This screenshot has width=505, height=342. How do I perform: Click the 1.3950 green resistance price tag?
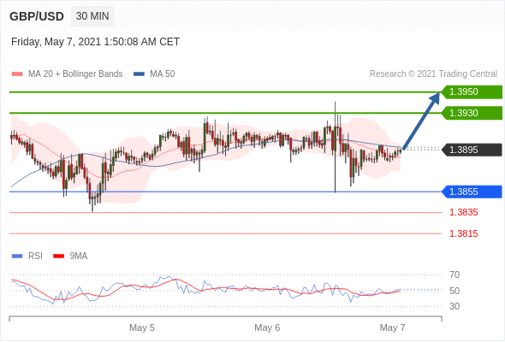coord(472,92)
